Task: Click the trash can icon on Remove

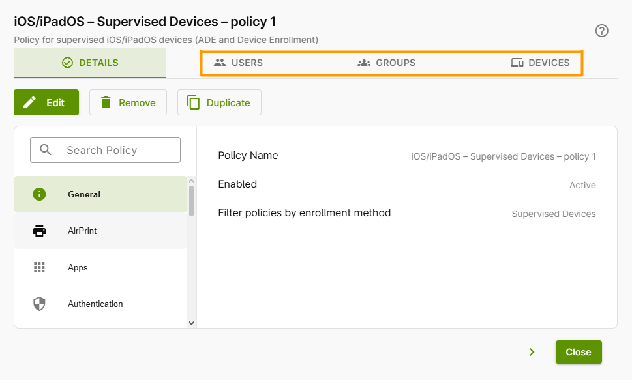Action: (106, 102)
